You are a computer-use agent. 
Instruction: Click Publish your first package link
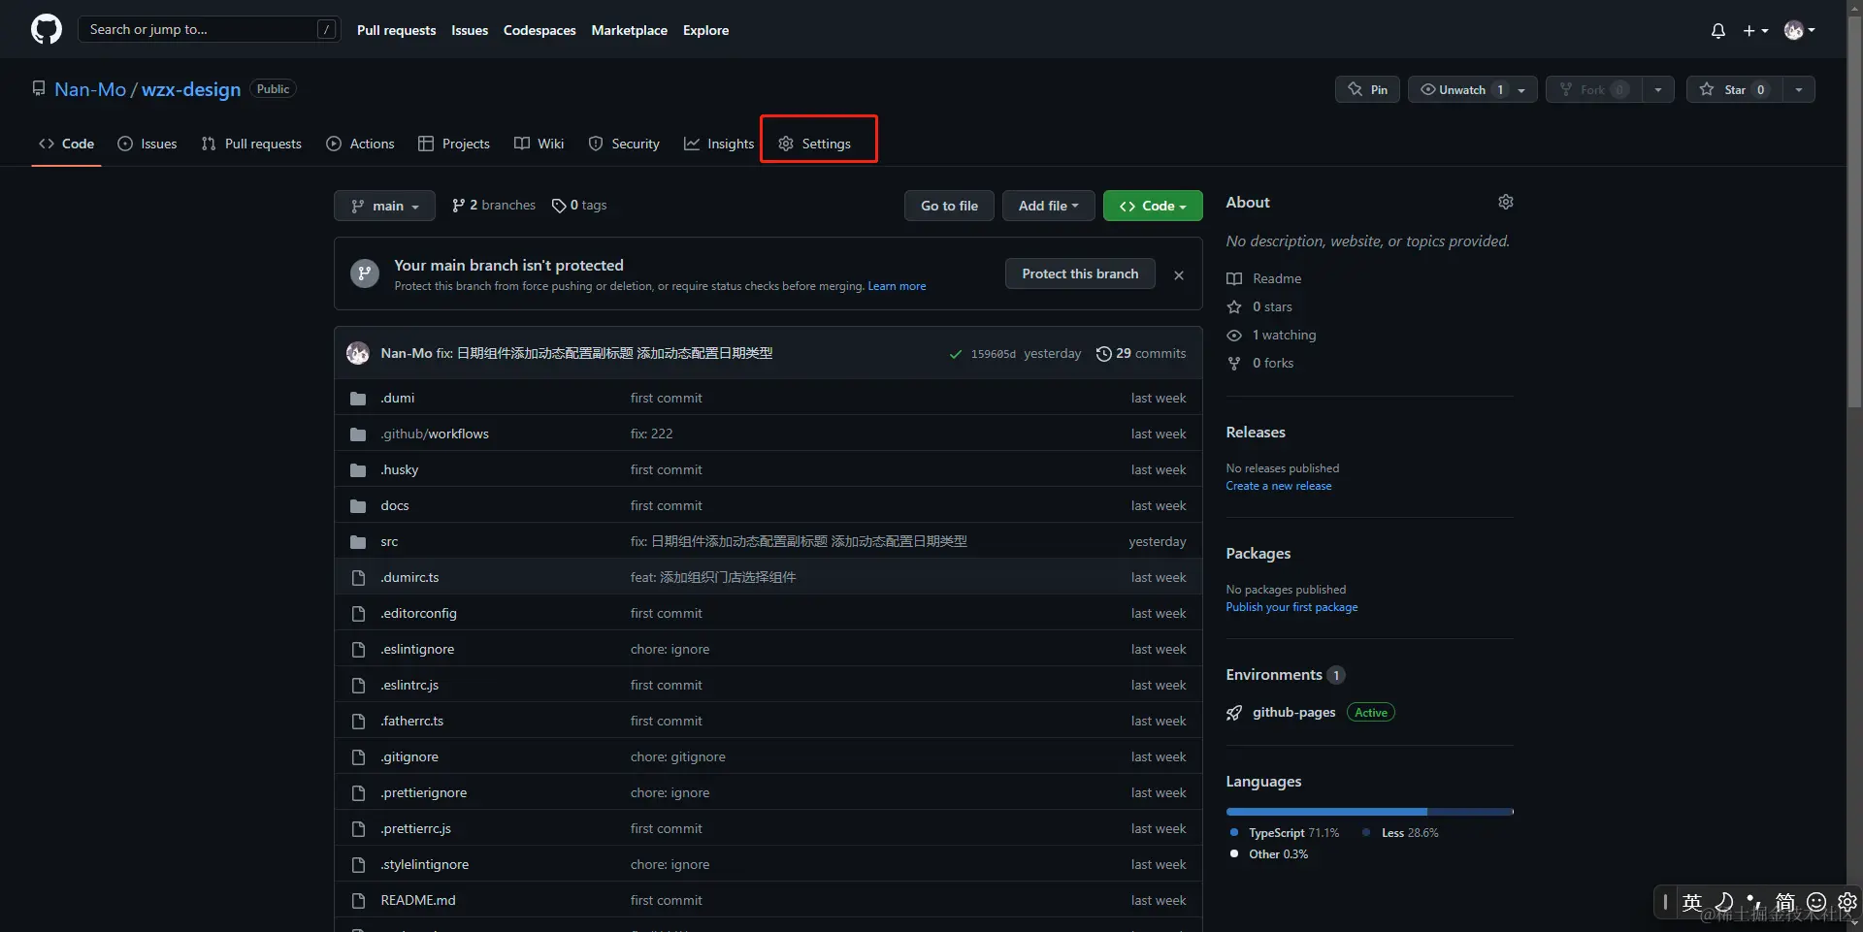pos(1291,607)
